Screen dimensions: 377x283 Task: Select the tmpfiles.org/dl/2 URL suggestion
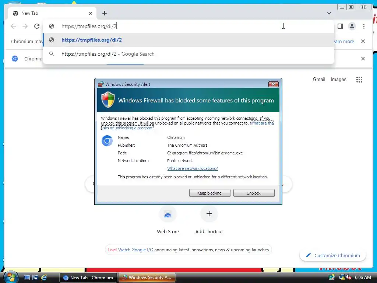click(x=188, y=40)
